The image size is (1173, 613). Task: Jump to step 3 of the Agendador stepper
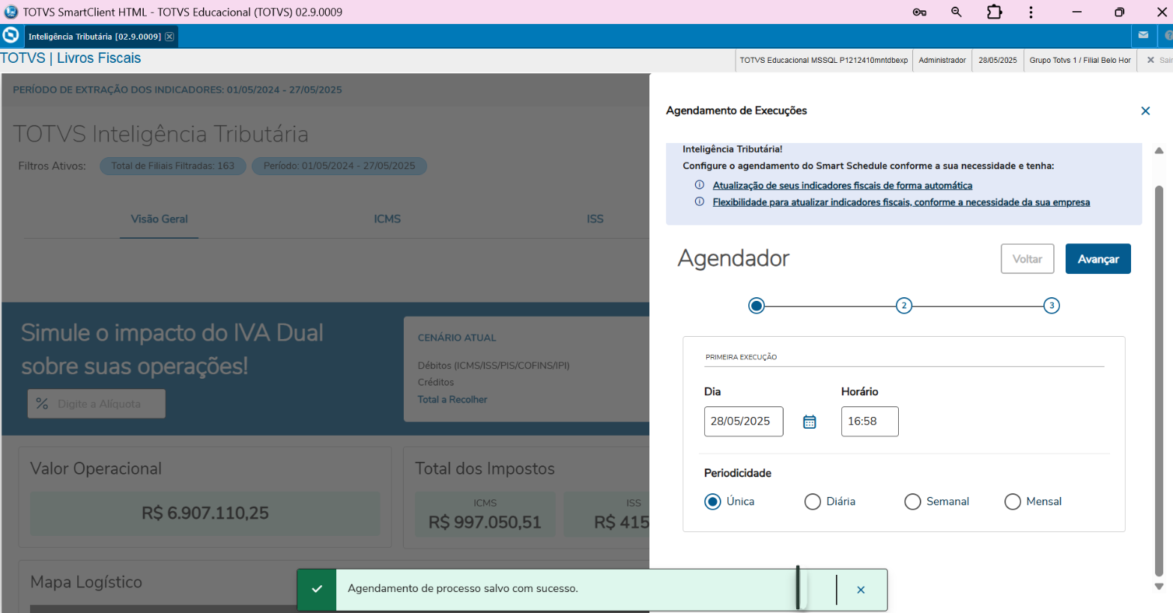(1052, 305)
